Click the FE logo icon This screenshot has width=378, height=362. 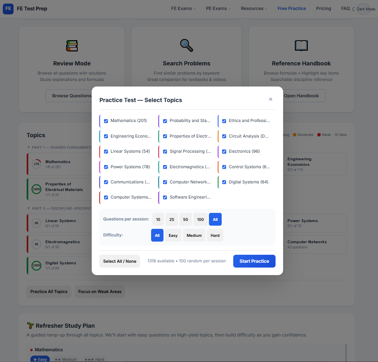[x=8, y=9]
